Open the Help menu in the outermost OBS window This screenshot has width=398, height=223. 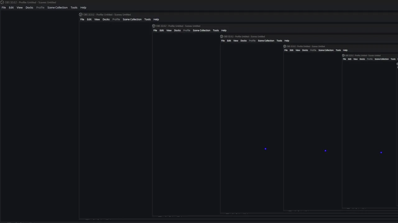pos(83,7)
